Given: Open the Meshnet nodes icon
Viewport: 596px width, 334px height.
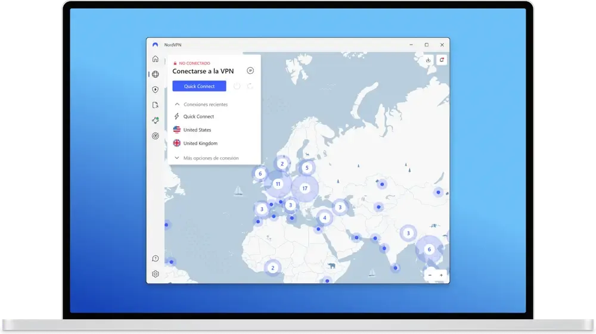Looking at the screenshot, I should (x=156, y=120).
